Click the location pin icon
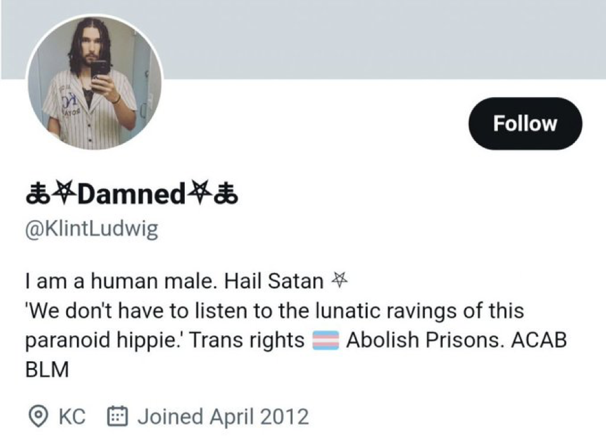 [38, 416]
